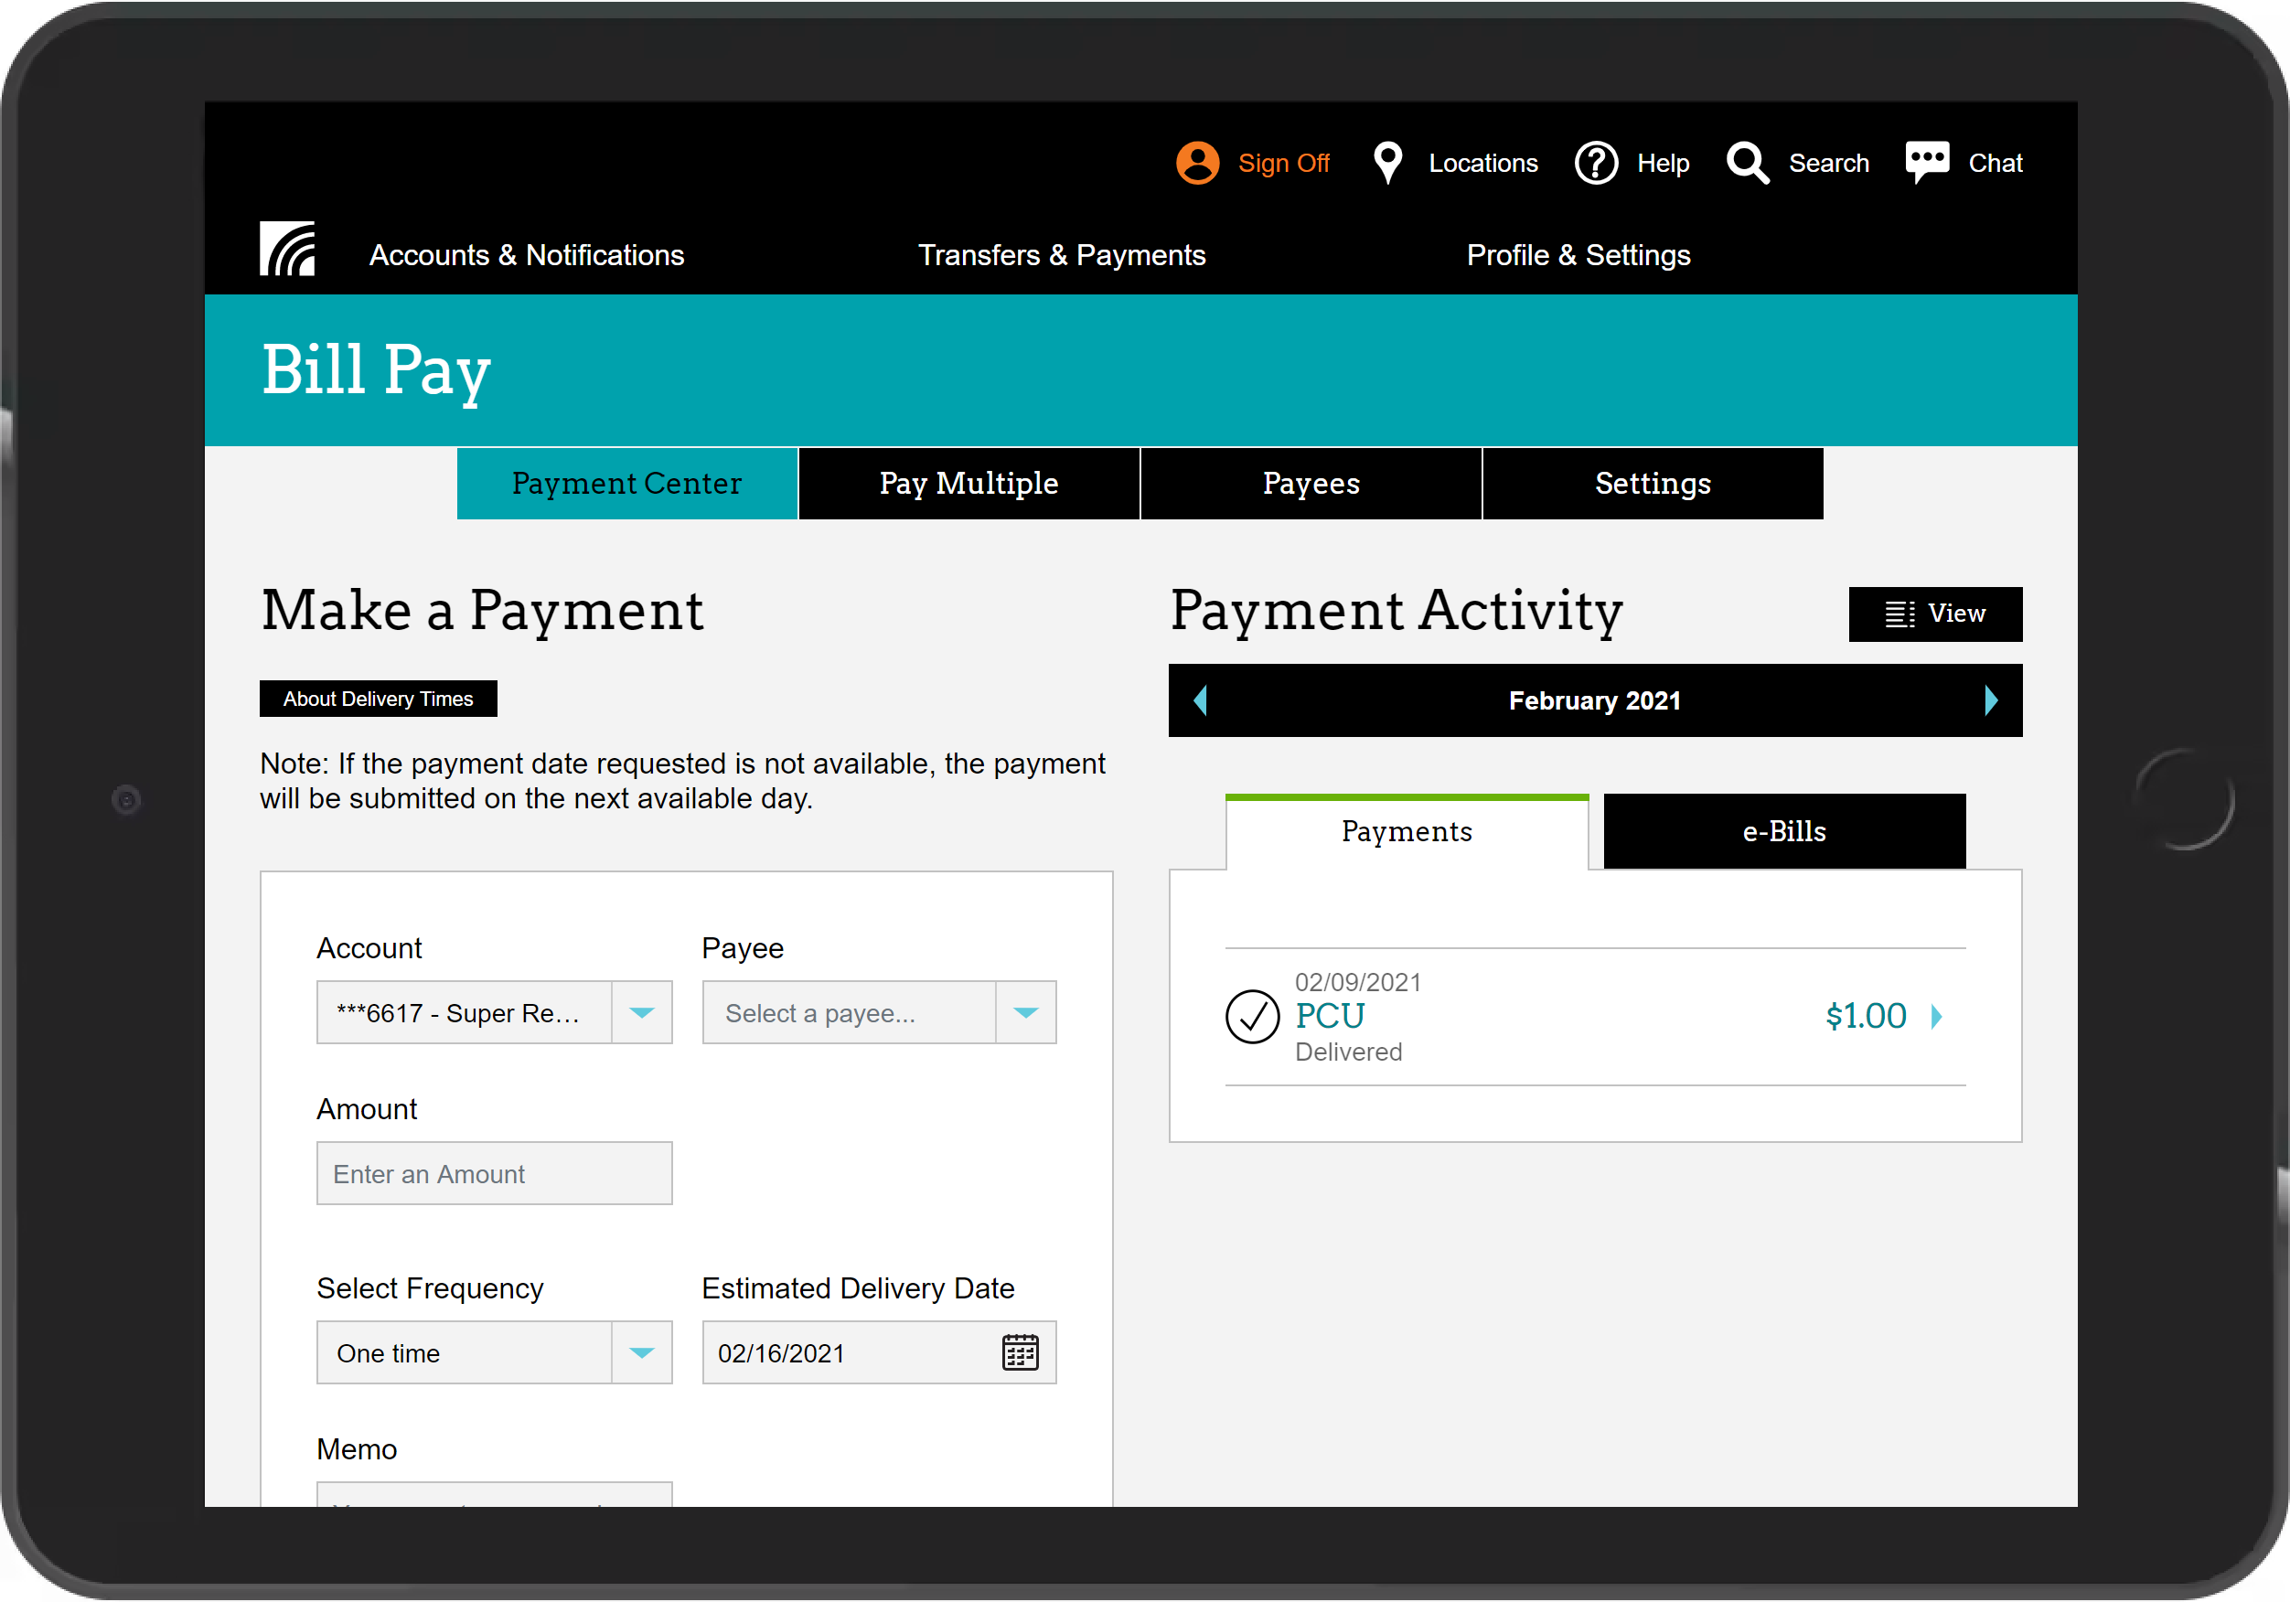This screenshot has width=2290, height=1602.
Task: Click the Locations map pin icon
Action: coord(1387,163)
